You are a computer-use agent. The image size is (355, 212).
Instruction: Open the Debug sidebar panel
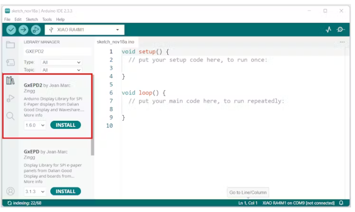[x=10, y=98]
